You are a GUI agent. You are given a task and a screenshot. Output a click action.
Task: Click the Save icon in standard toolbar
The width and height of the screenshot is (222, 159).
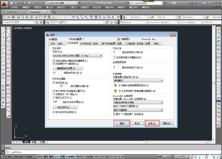pos(13,17)
